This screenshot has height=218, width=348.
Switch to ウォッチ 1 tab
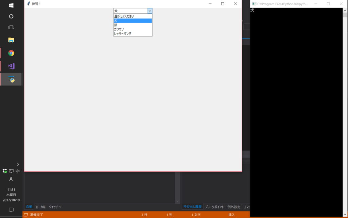point(55,207)
